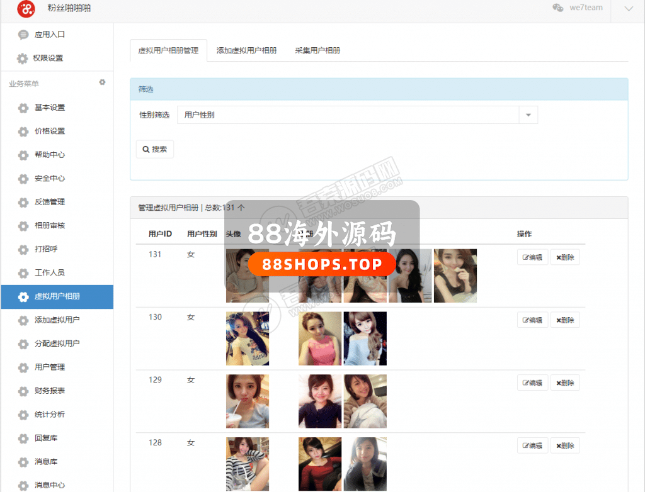Switch to the 添加虚拟用户相册 tab
645x492 pixels.
[x=246, y=50]
